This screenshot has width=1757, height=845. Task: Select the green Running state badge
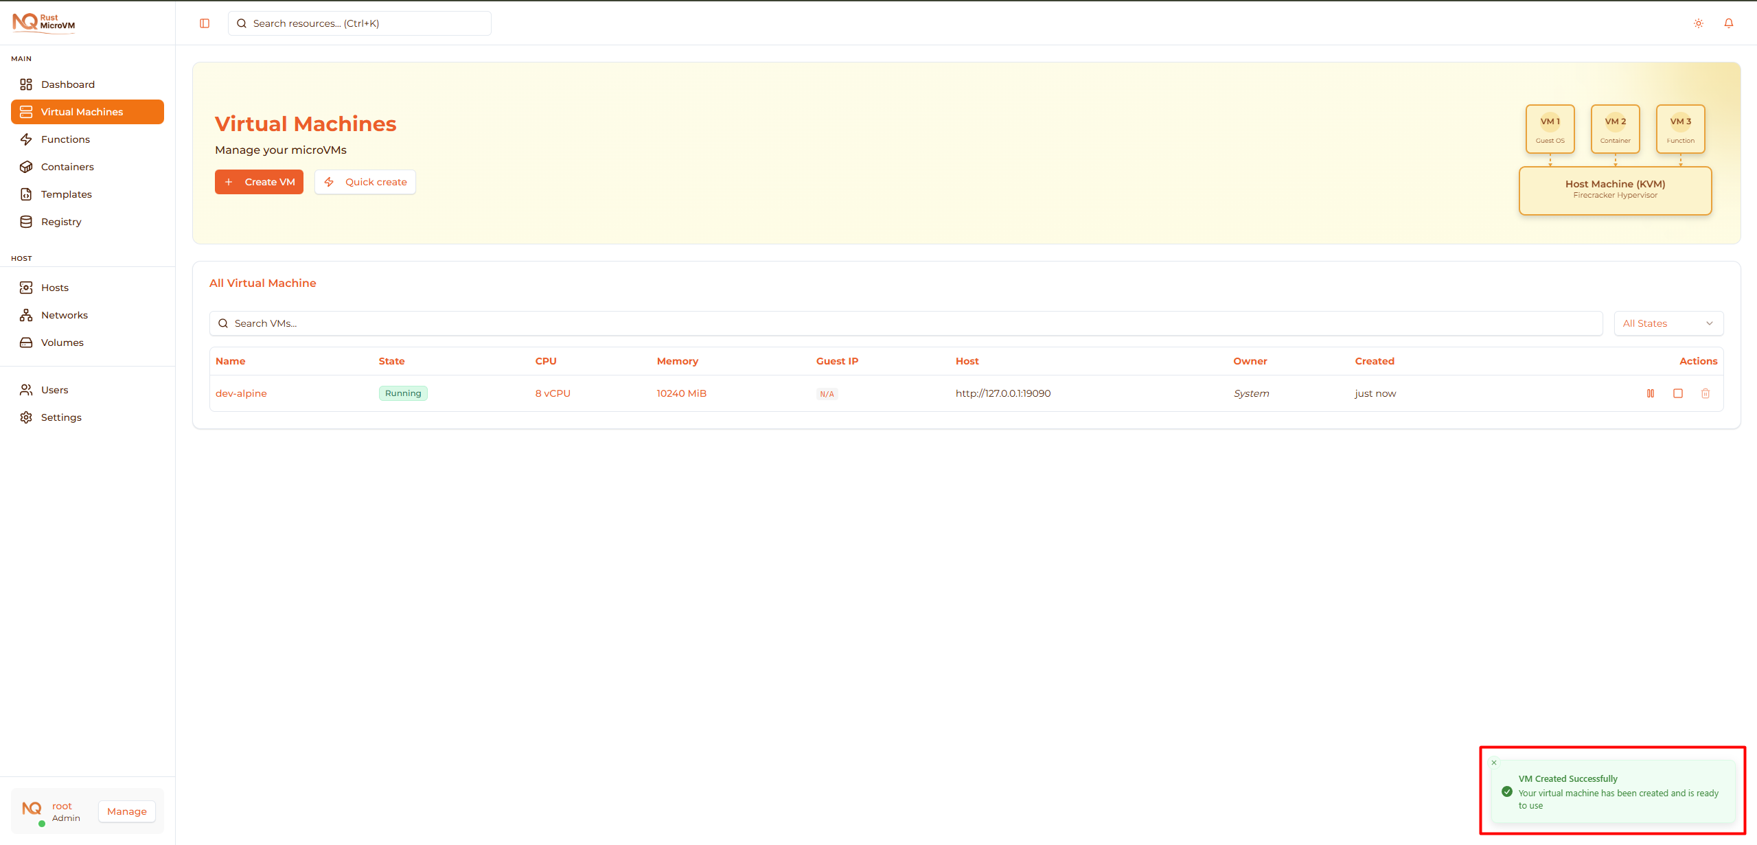(x=402, y=393)
